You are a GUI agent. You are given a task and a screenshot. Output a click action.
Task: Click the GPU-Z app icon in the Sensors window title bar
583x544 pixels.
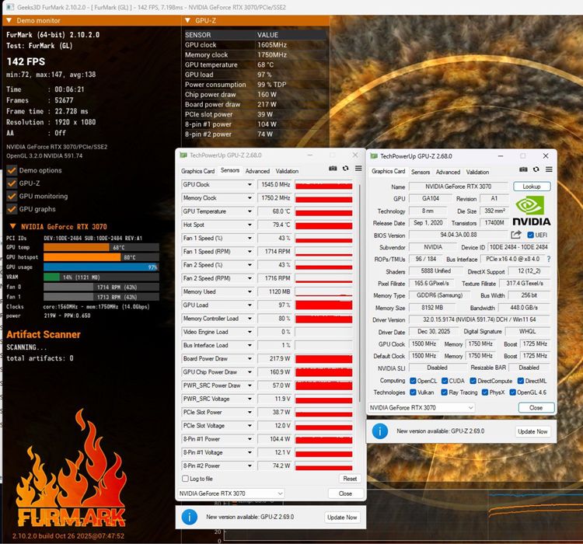click(183, 155)
